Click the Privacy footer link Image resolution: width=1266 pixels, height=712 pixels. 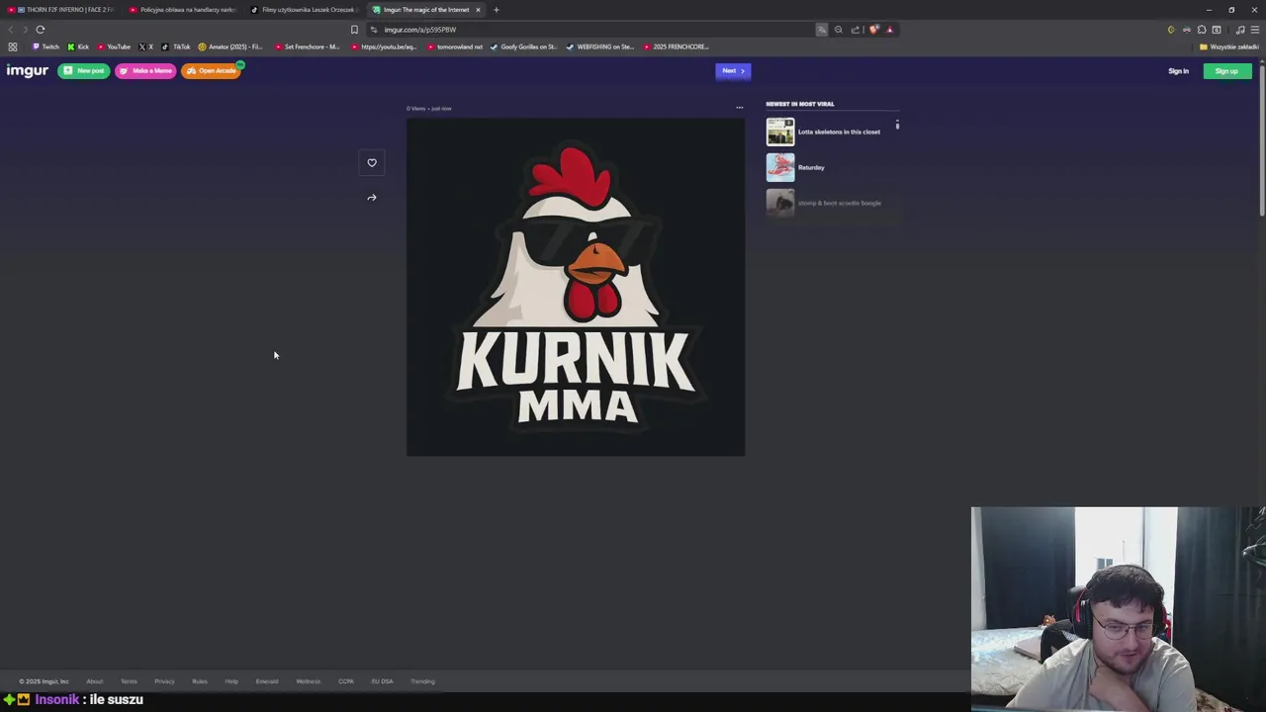click(x=164, y=681)
